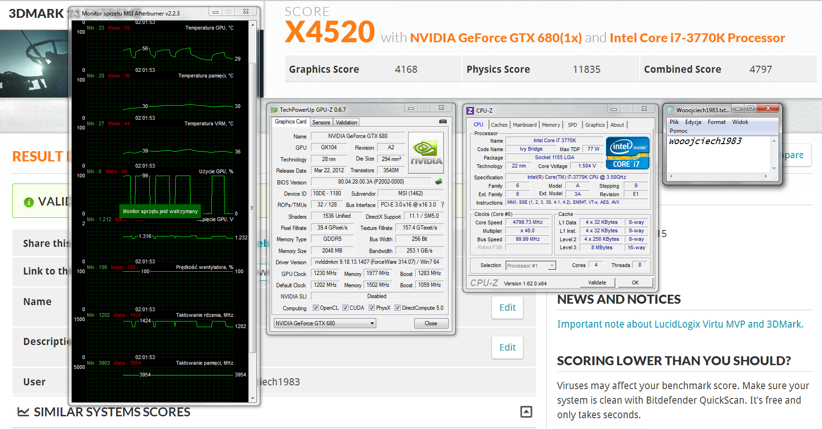The image size is (822, 429).
Task: Click the GPU-Z title bar app icon
Action: click(274, 110)
